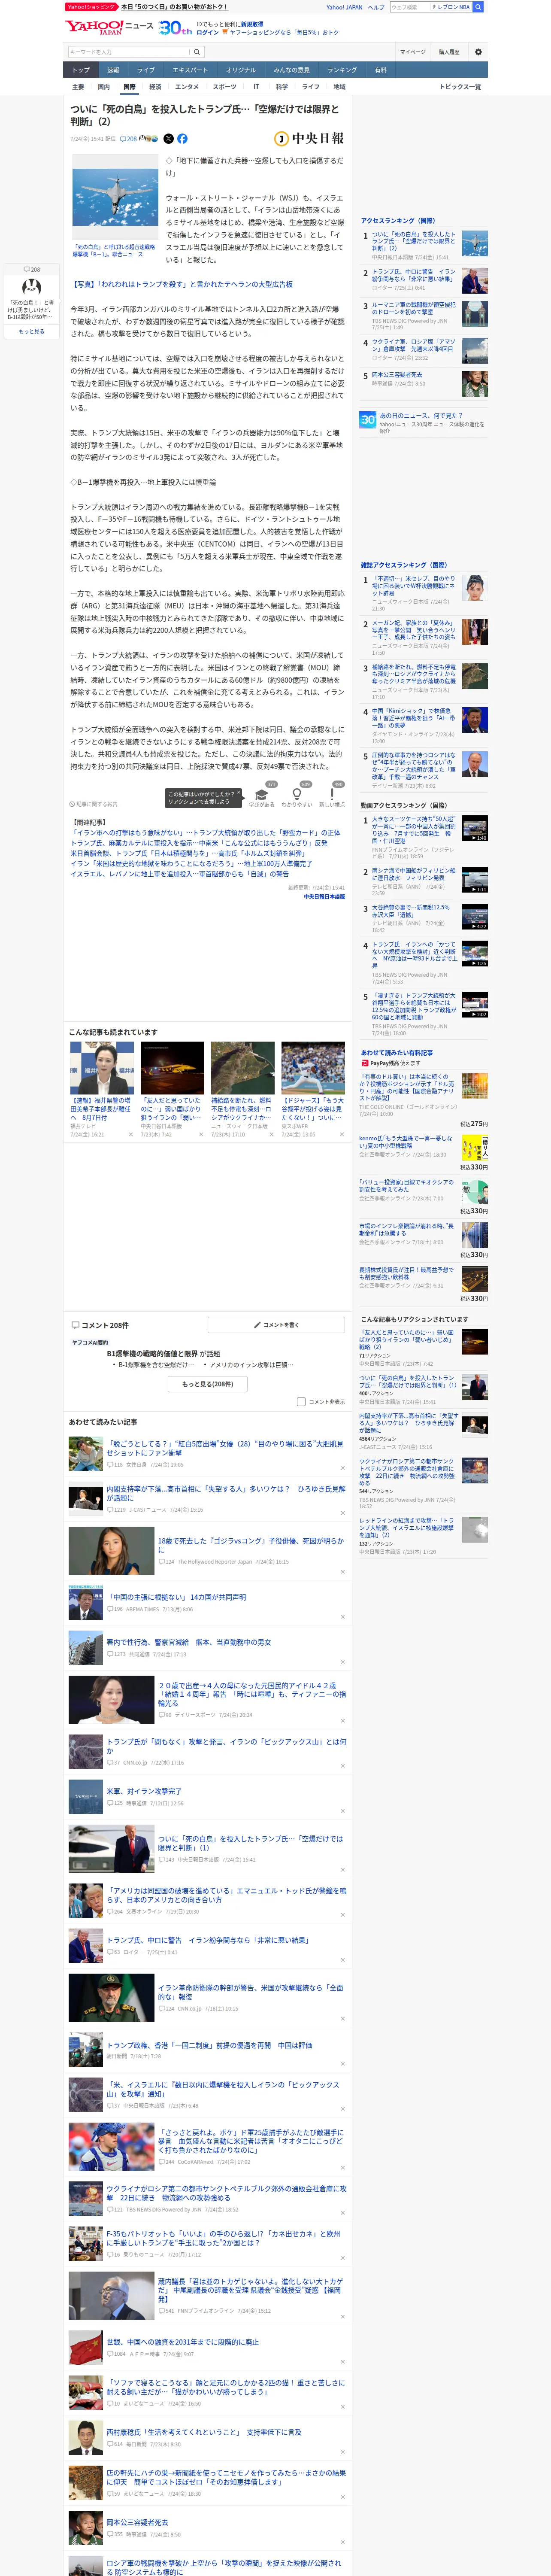Click the コメントを書く button
This screenshot has width=551, height=2576.
[x=276, y=1325]
